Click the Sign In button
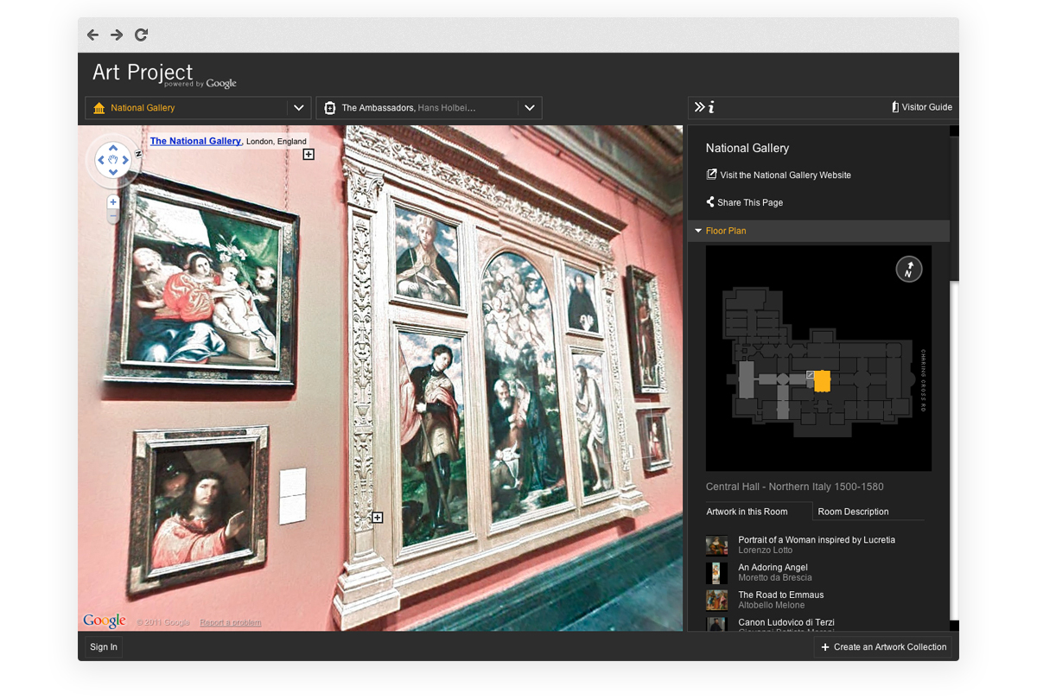Screen dimensions: 1037x700 (x=104, y=646)
